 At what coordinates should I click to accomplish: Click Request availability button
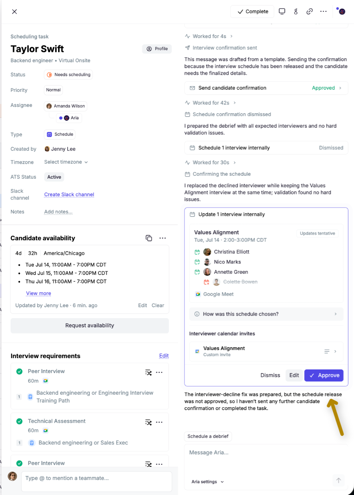pos(90,325)
